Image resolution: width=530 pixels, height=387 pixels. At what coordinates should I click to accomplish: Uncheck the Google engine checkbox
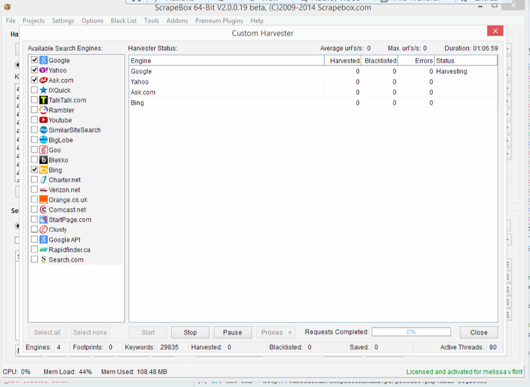(x=34, y=60)
